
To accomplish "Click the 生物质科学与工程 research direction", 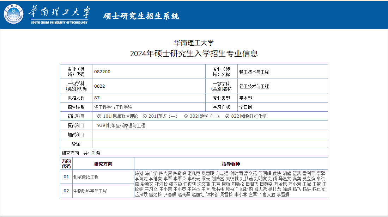I will 90,191.
